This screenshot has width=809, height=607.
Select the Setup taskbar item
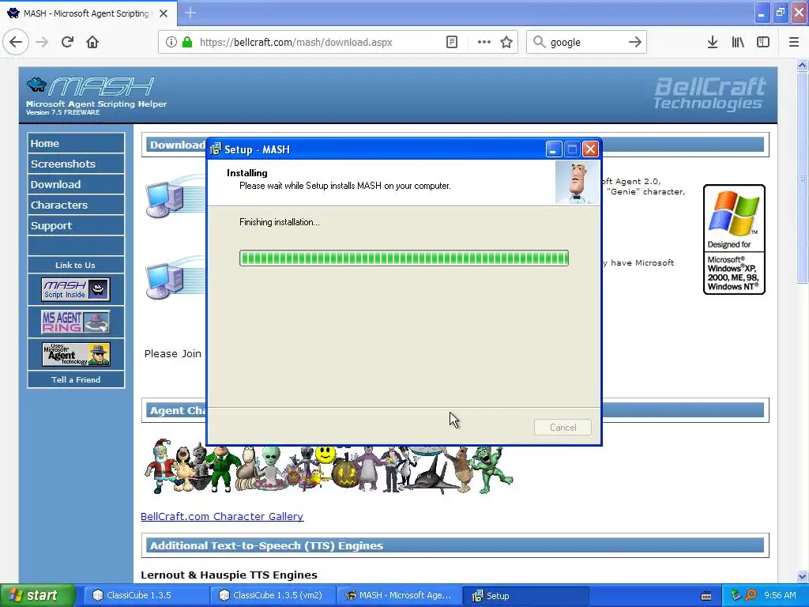point(526,595)
